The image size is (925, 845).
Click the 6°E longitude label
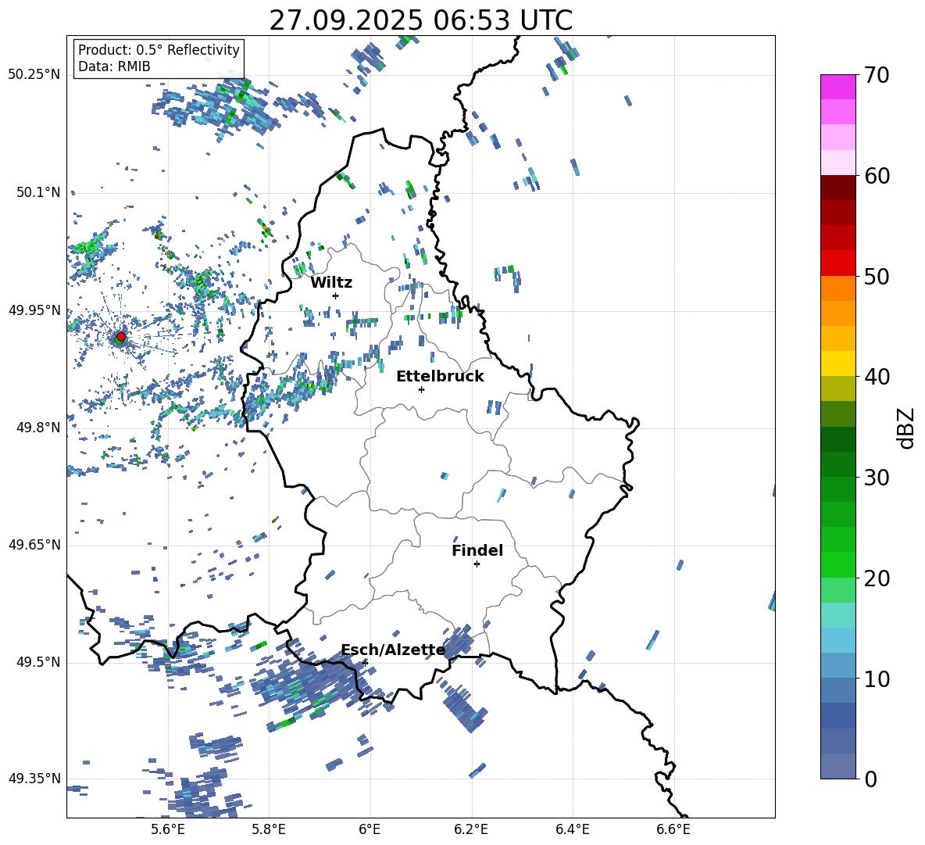[370, 829]
